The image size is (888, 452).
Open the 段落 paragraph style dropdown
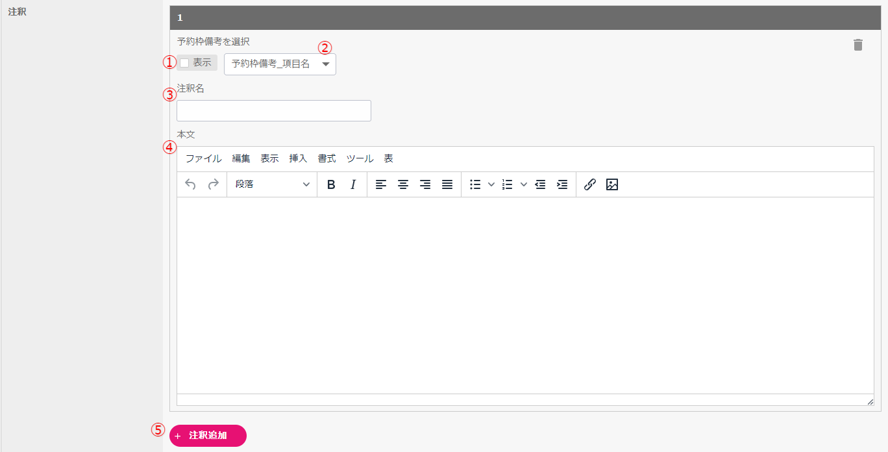272,184
